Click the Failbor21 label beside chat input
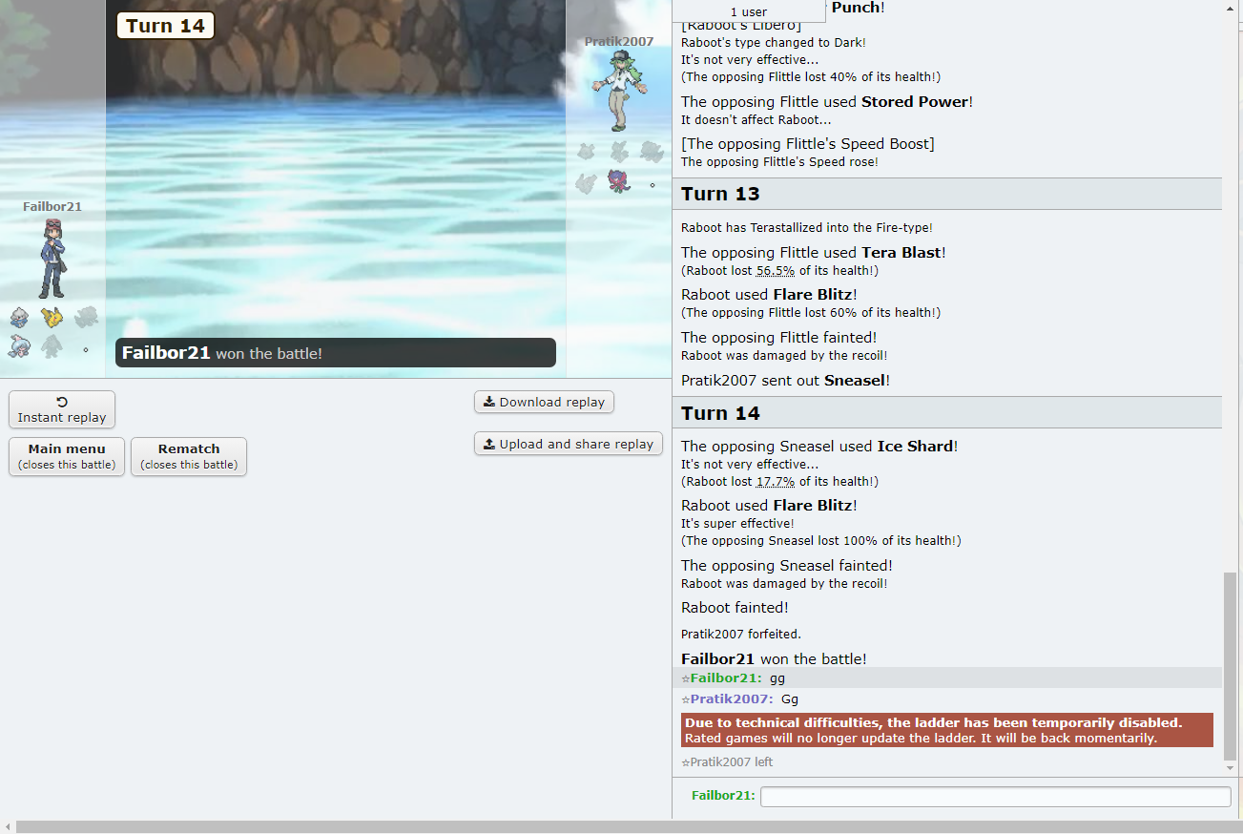Image resolution: width=1243 pixels, height=834 pixels. 723,796
